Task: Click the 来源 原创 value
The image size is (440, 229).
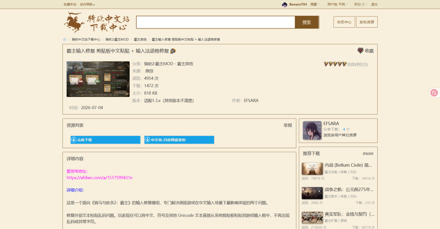Action: 149,71
